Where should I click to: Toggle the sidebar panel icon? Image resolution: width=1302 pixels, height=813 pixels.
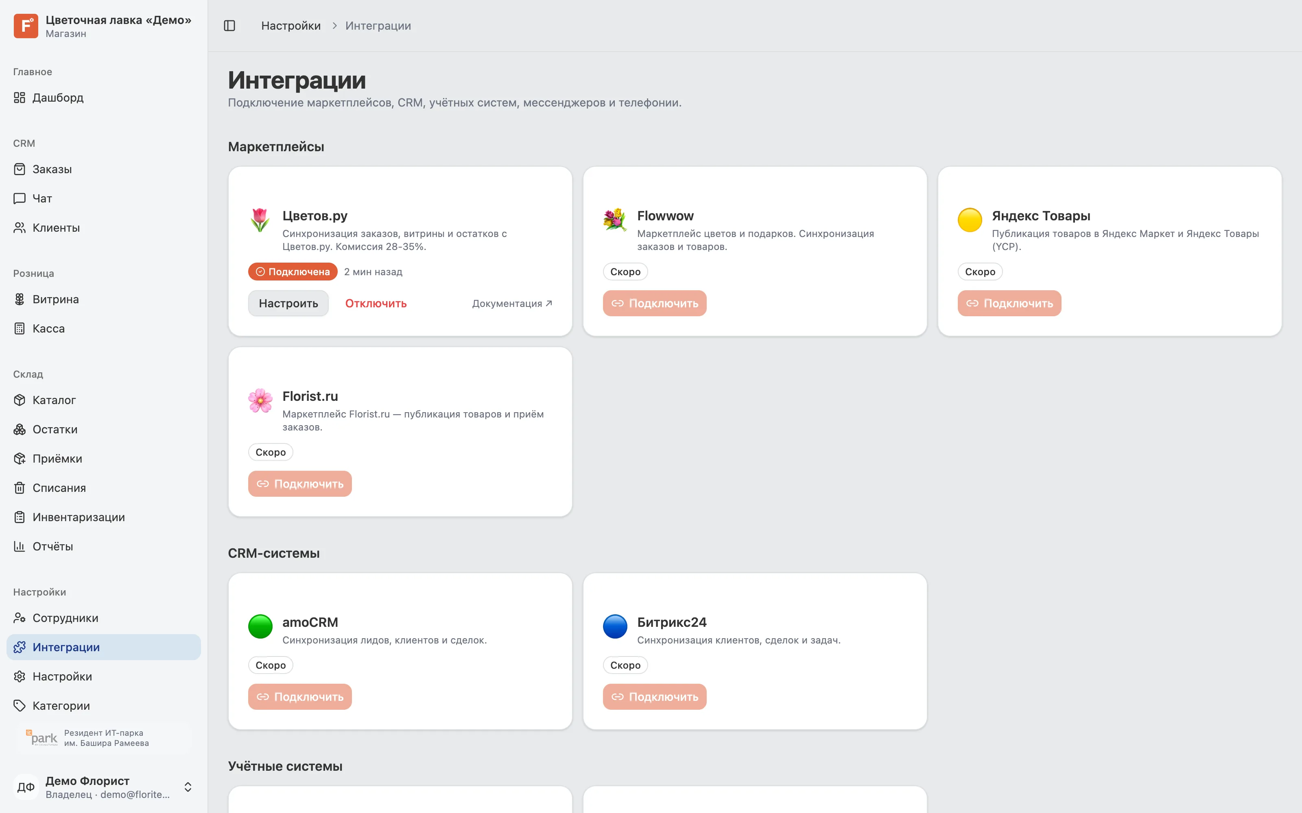pyautogui.click(x=229, y=26)
